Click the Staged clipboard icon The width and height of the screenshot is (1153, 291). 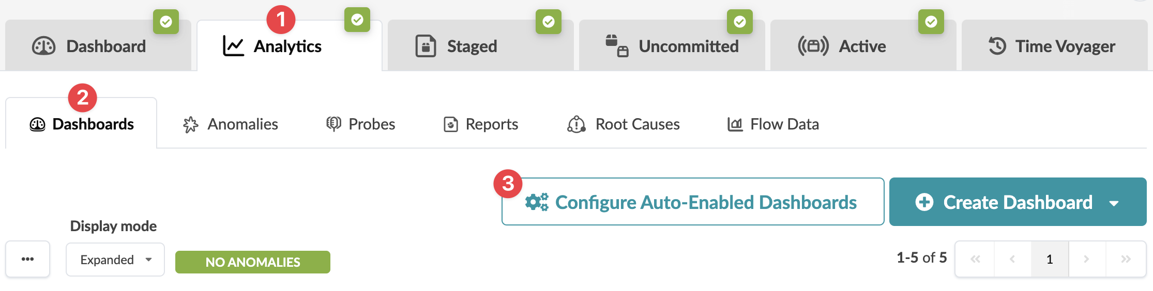point(426,46)
